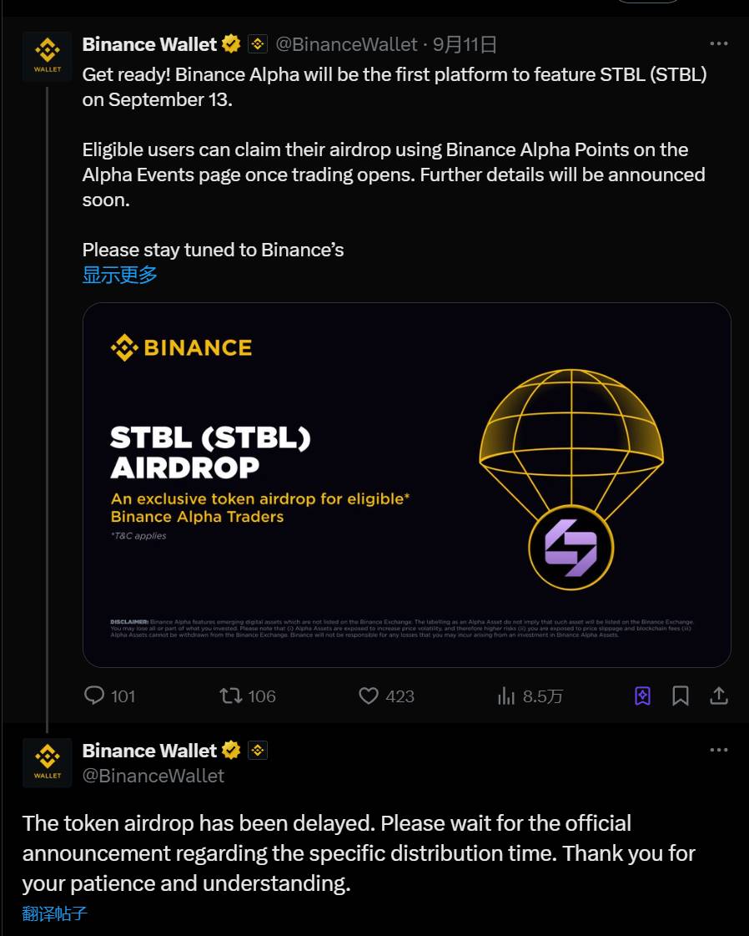
Task: Click Binance Wallet avatar on the reply
Action: 48,762
